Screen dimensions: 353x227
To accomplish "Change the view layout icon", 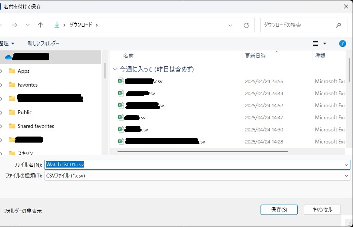I will [315, 44].
